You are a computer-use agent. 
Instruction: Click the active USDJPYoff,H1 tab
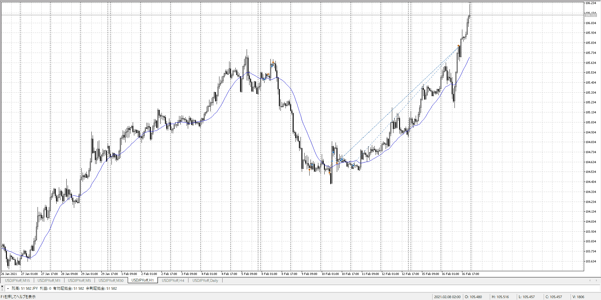142,280
